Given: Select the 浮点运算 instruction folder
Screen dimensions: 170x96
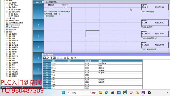Looking at the screenshot, I should [x=15, y=45].
